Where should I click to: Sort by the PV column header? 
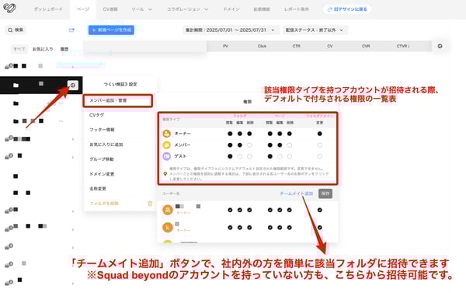coord(225,46)
